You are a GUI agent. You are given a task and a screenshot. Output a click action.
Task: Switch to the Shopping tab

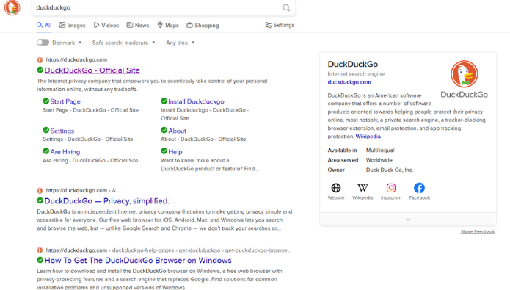(x=203, y=26)
